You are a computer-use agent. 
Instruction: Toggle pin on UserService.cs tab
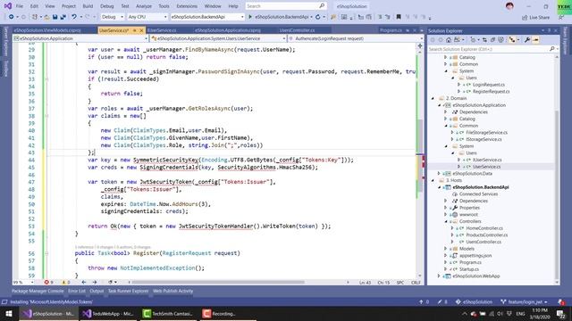[x=134, y=30]
